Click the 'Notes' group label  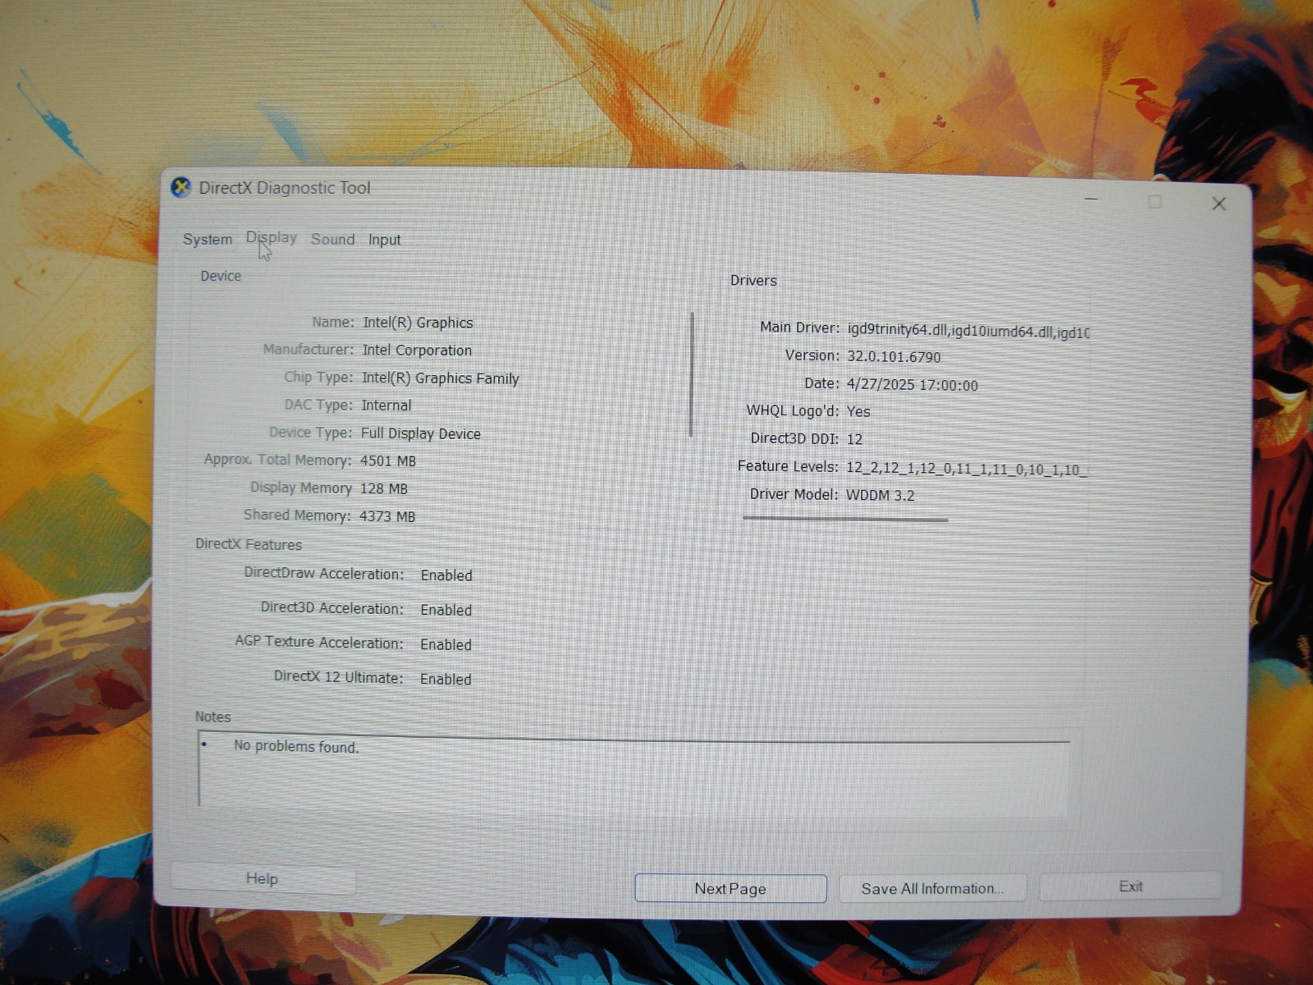(213, 717)
